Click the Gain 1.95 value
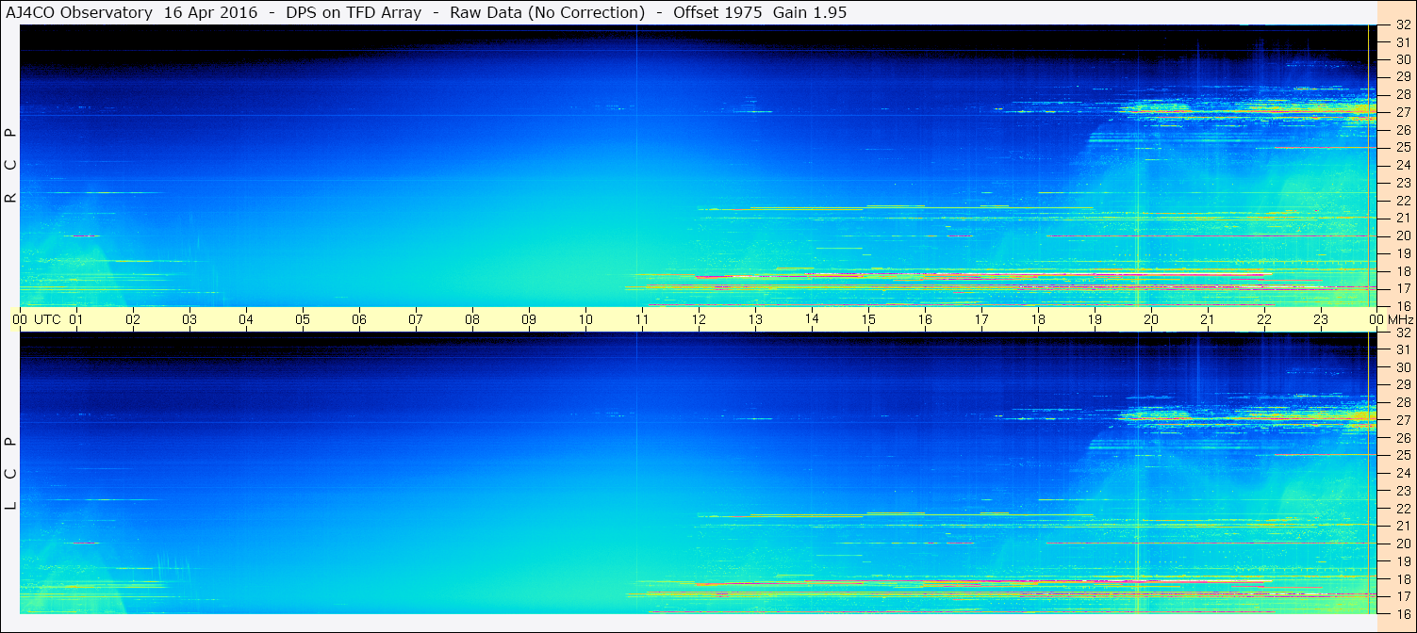Screen dimensions: 1417x633 point(810,12)
